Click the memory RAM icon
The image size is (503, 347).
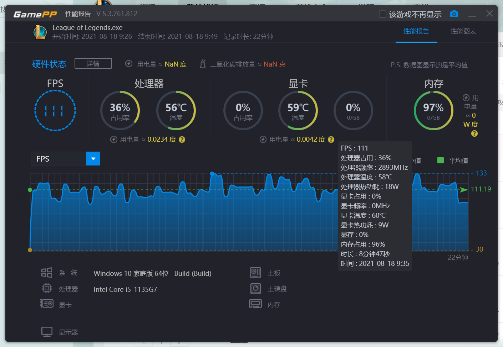[255, 304]
